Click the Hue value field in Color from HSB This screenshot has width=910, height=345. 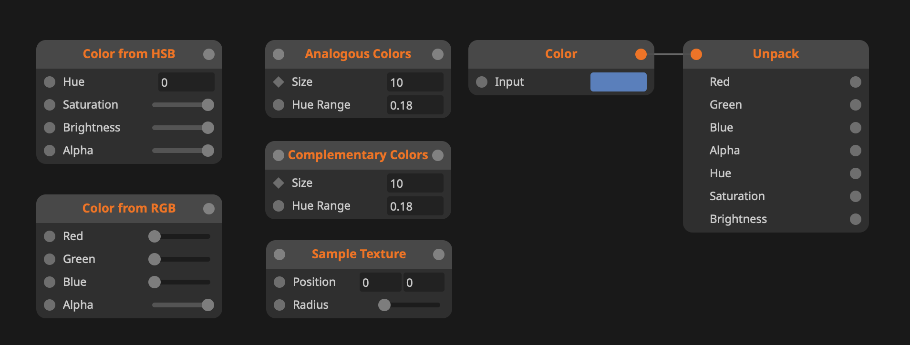pos(186,82)
